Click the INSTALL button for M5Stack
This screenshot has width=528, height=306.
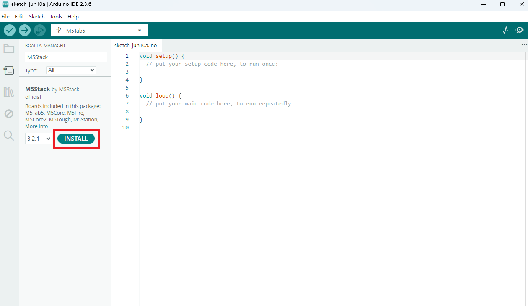click(76, 139)
